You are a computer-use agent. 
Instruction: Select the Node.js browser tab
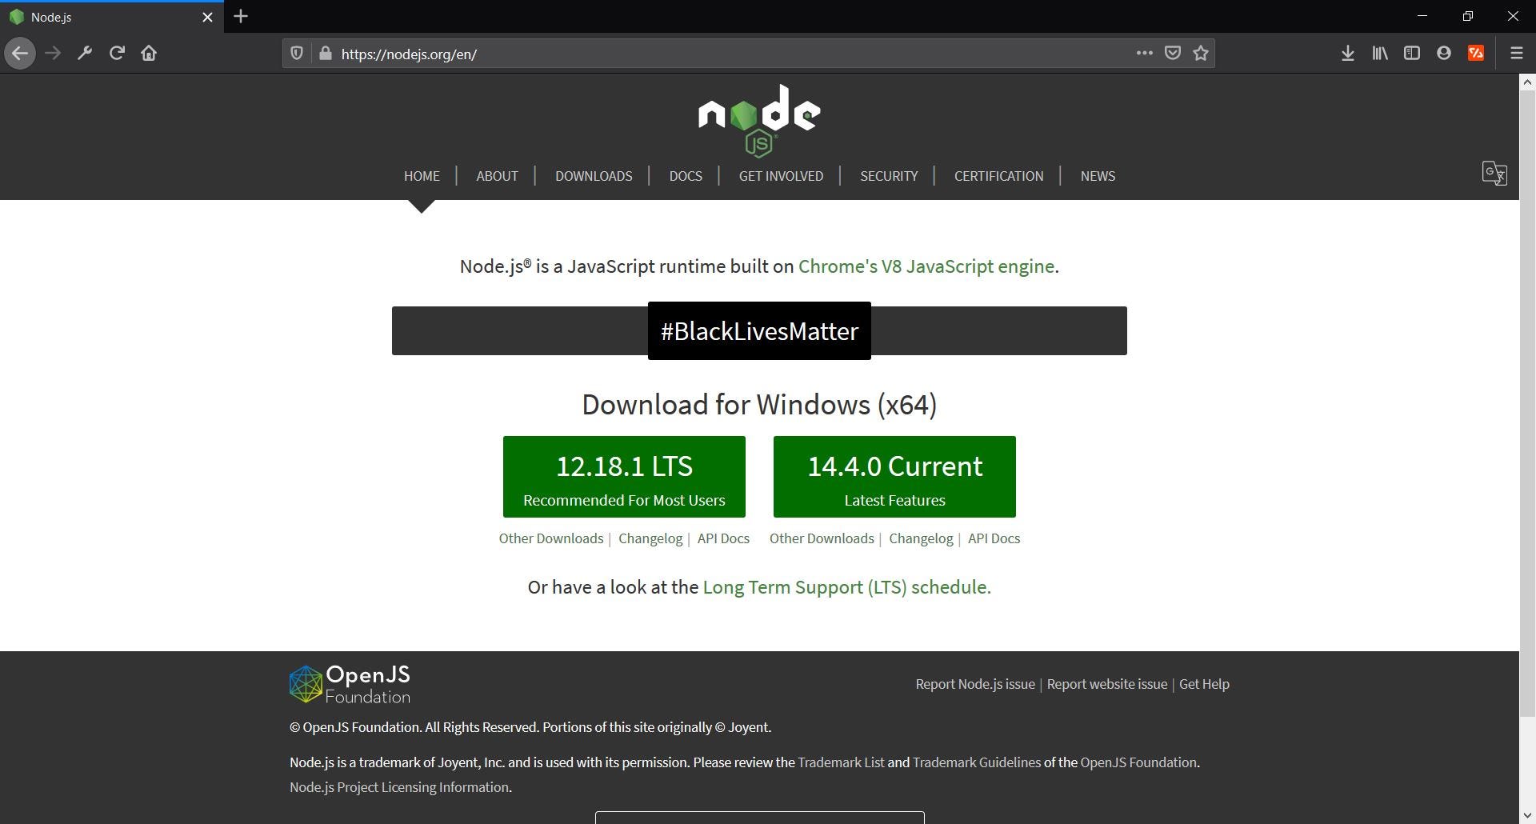pos(96,16)
